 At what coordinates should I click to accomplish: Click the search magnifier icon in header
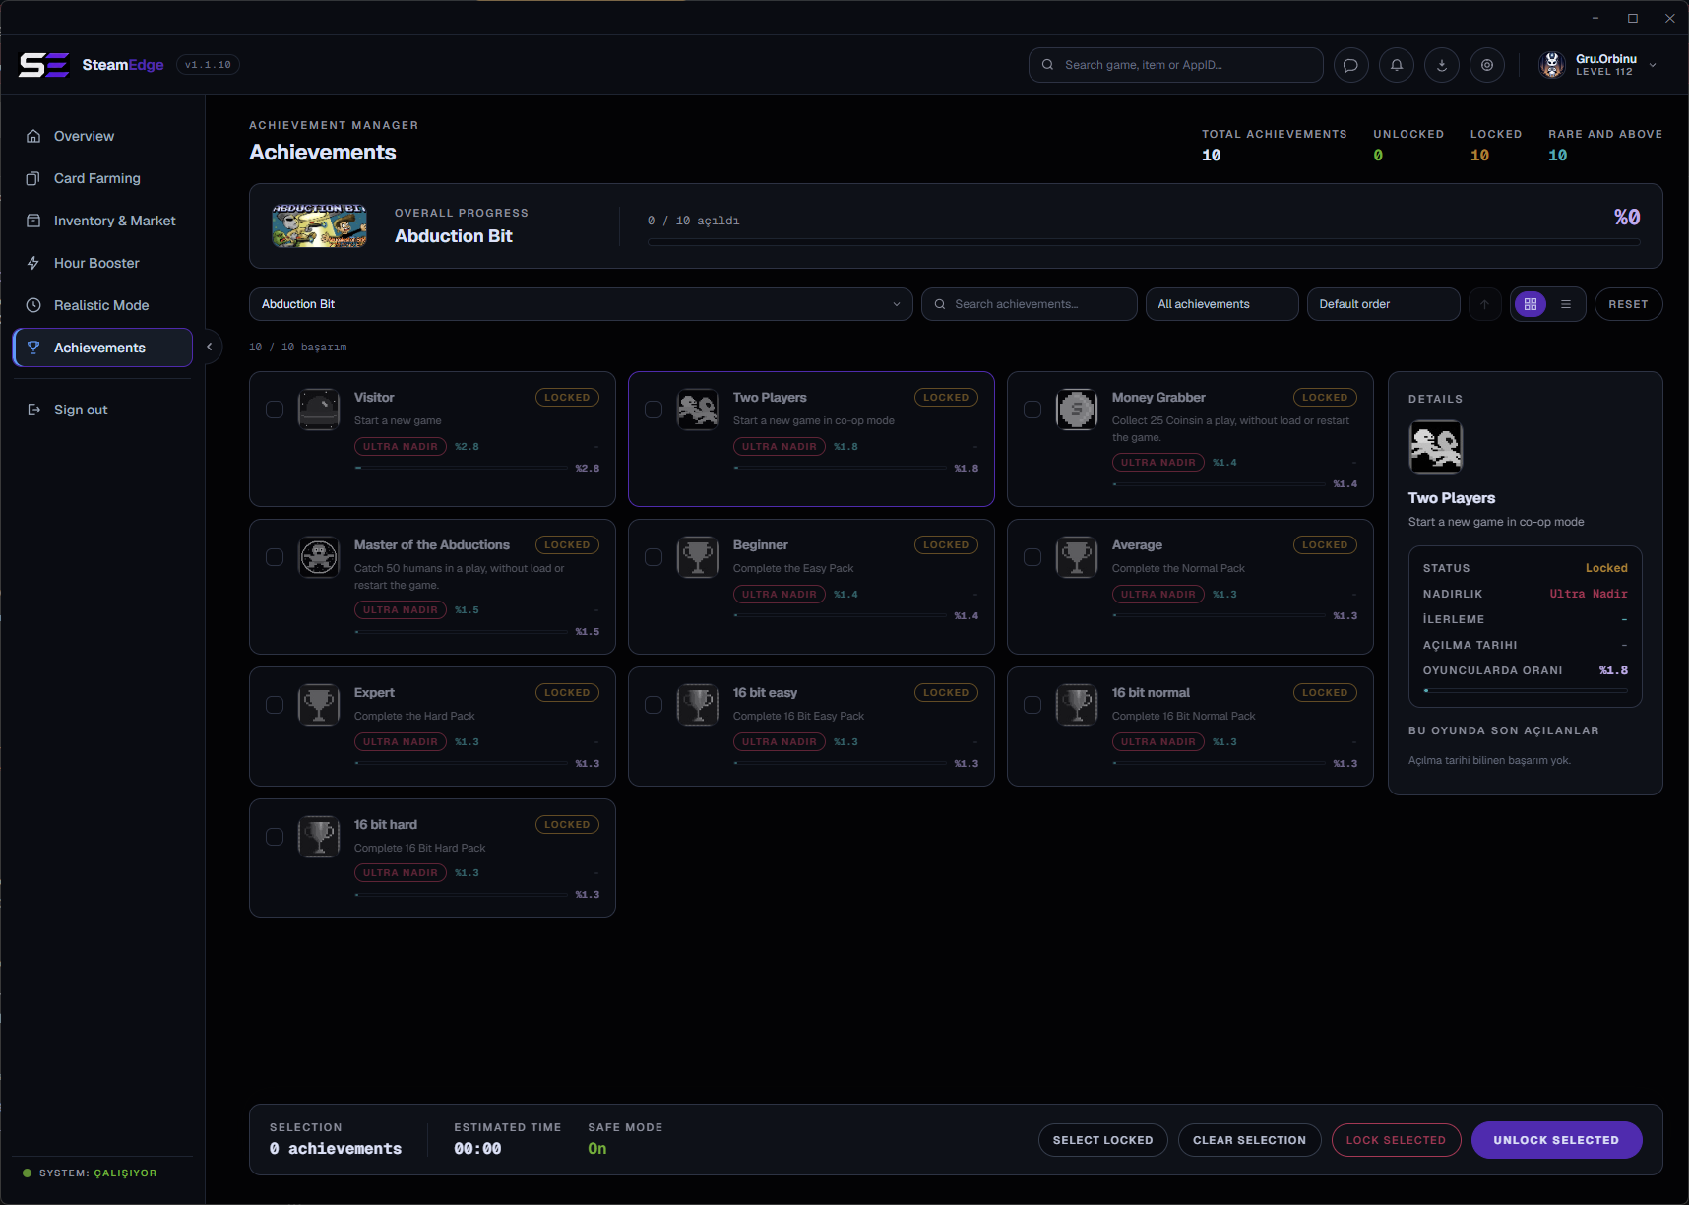(1047, 65)
